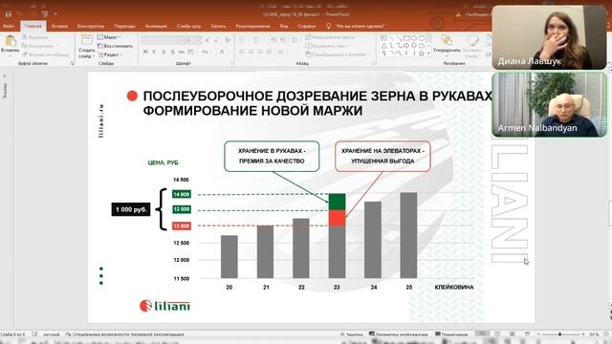Image resolution: width=612 pixels, height=344 pixels.
Task: Open Layout (Макет) dropdown
Action: [109, 37]
